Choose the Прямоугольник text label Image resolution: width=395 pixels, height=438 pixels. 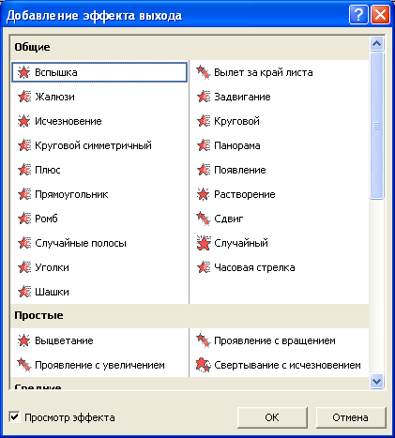coord(71,194)
